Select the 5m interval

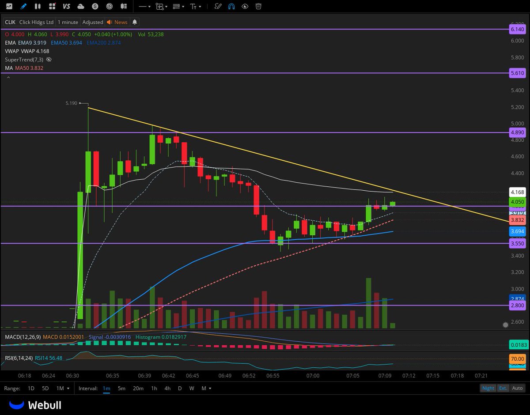tap(121, 389)
